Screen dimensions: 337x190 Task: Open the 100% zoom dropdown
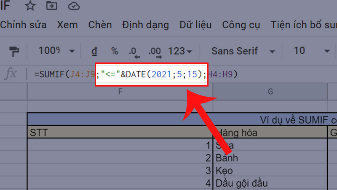click(x=56, y=51)
